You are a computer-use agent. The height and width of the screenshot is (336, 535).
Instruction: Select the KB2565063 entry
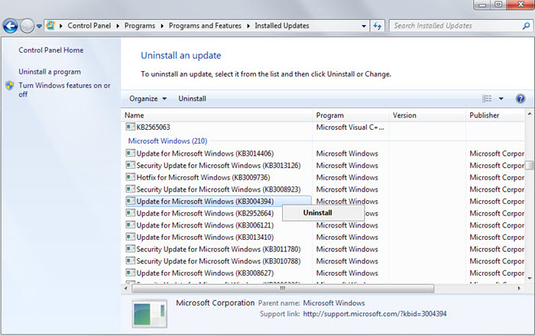coord(153,127)
